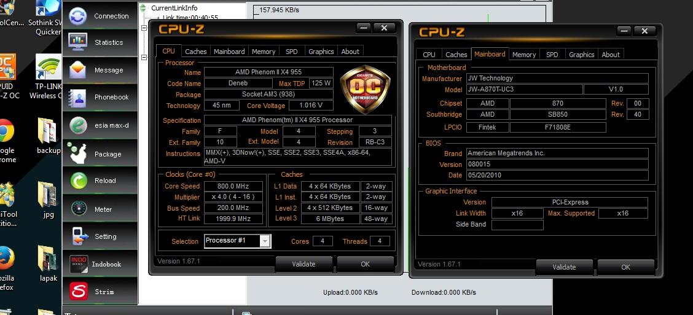The image size is (693, 315).
Task: Collapse the CurrentLinkInfo tree node
Action: tap(143, 8)
